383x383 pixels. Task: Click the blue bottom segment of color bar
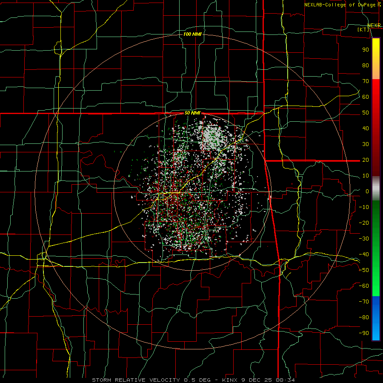pyautogui.click(x=376, y=318)
